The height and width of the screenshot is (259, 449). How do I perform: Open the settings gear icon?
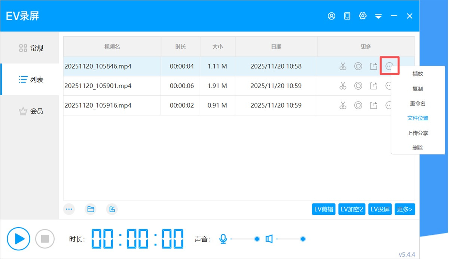pos(363,16)
